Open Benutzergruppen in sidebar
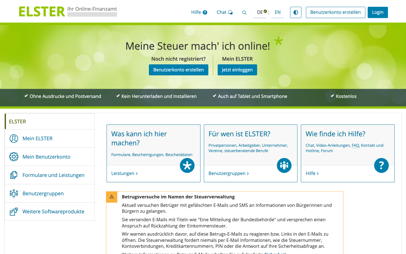The image size is (406, 254). tap(50, 193)
